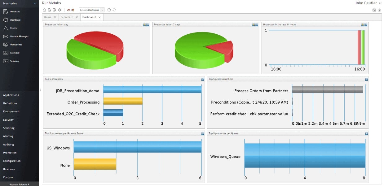The image size is (384, 186).
Task: Click the search icon at top right
Action: (374, 10)
